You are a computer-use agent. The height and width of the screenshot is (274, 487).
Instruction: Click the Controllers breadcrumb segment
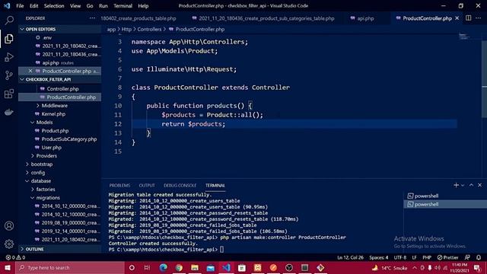[x=149, y=29]
